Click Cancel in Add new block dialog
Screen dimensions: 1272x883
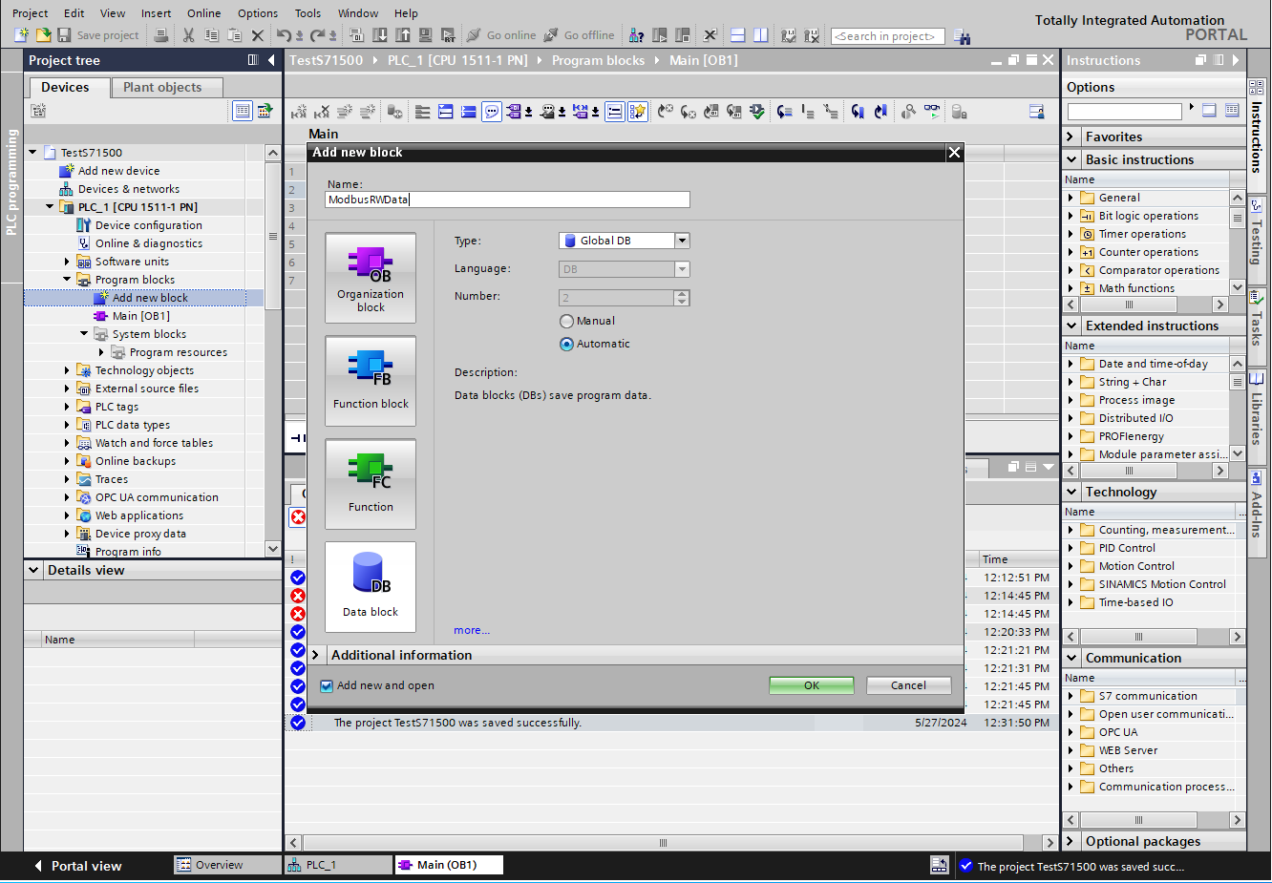908,686
